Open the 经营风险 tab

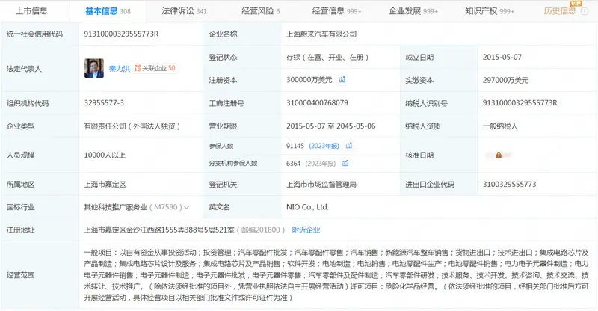[260, 11]
